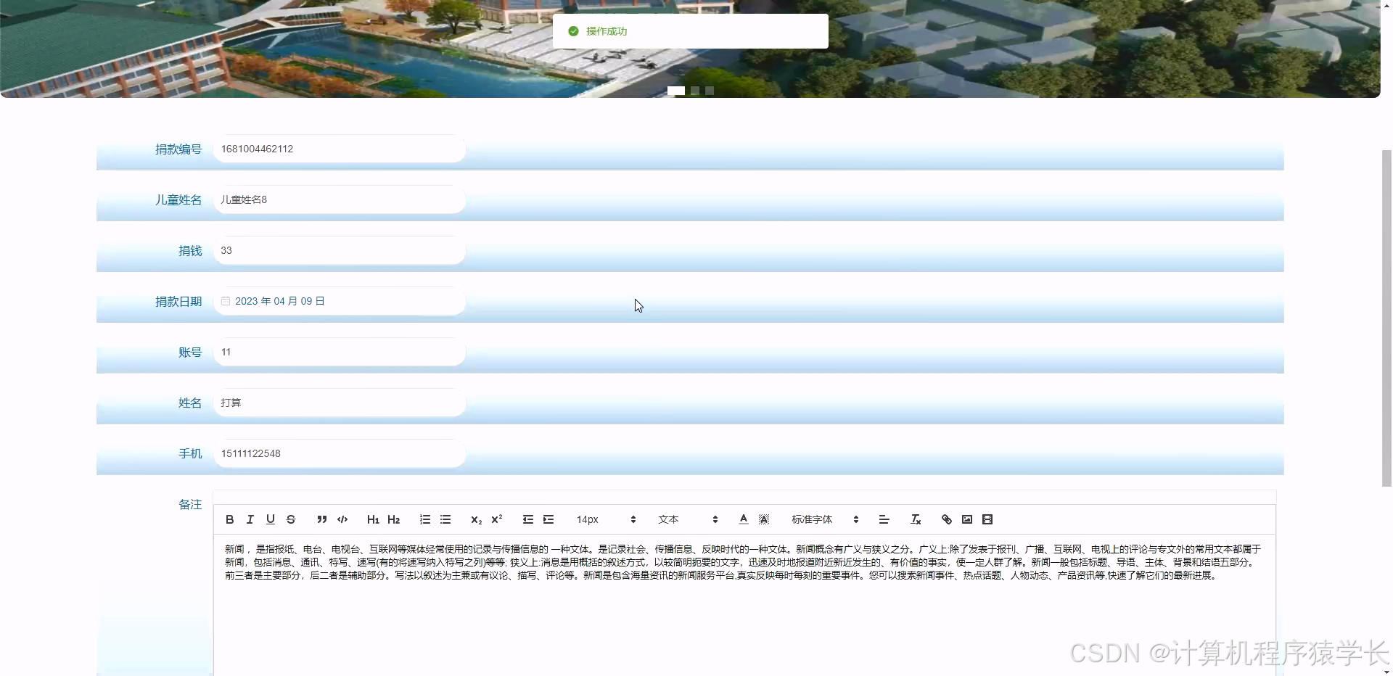
Task: Click the 姓名 input field
Action: point(340,403)
